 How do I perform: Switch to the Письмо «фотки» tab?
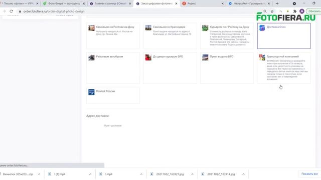pos(19,3)
